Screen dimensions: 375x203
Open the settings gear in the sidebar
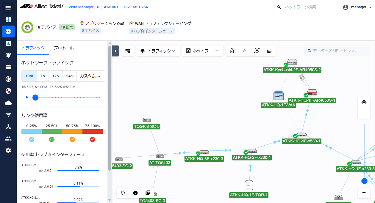pos(8,150)
